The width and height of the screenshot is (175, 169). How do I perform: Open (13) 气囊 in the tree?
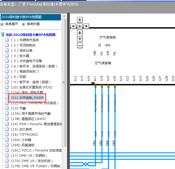tap(18, 108)
